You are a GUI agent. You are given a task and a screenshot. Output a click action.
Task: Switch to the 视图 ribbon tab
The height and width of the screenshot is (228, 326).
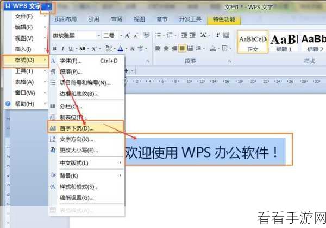point(139,19)
